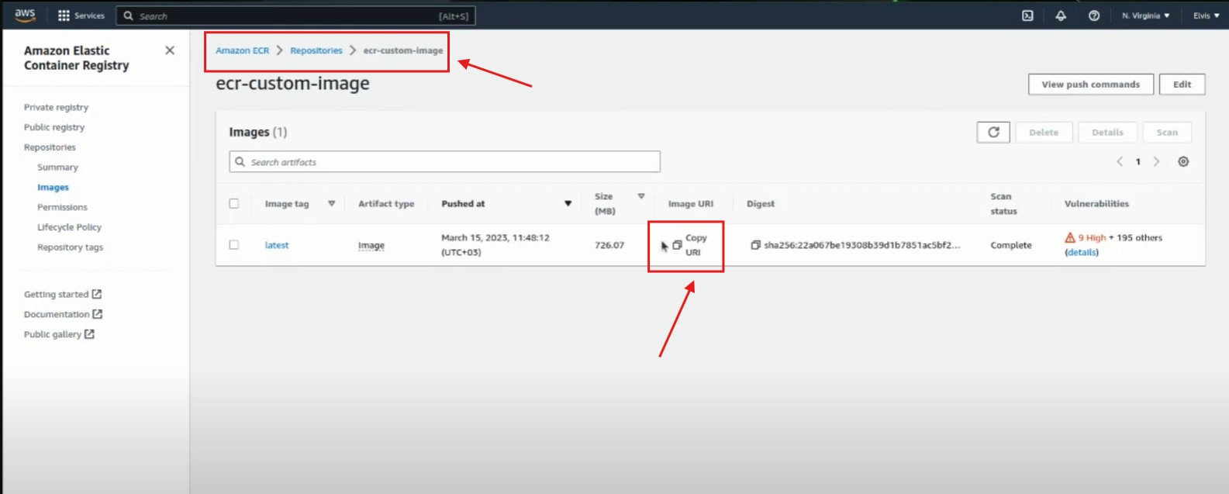
Task: Check the box for latest image
Action: coord(234,245)
